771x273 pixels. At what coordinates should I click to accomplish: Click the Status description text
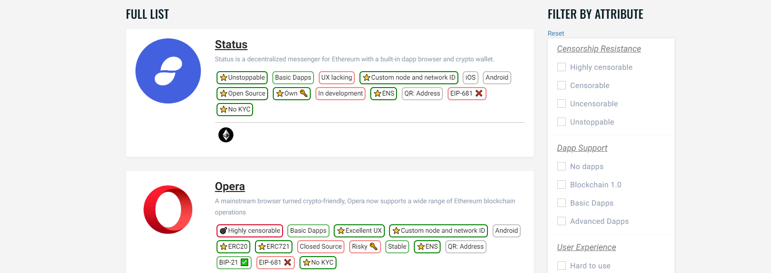point(355,59)
